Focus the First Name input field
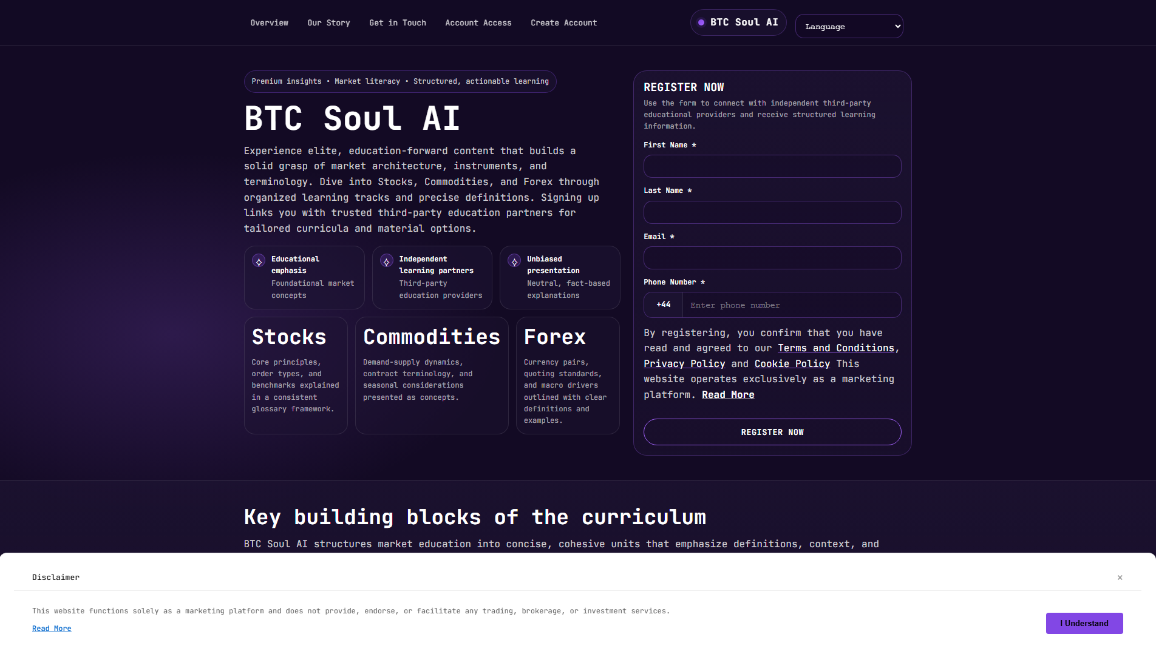Image resolution: width=1156 pixels, height=654 pixels. coord(772,166)
